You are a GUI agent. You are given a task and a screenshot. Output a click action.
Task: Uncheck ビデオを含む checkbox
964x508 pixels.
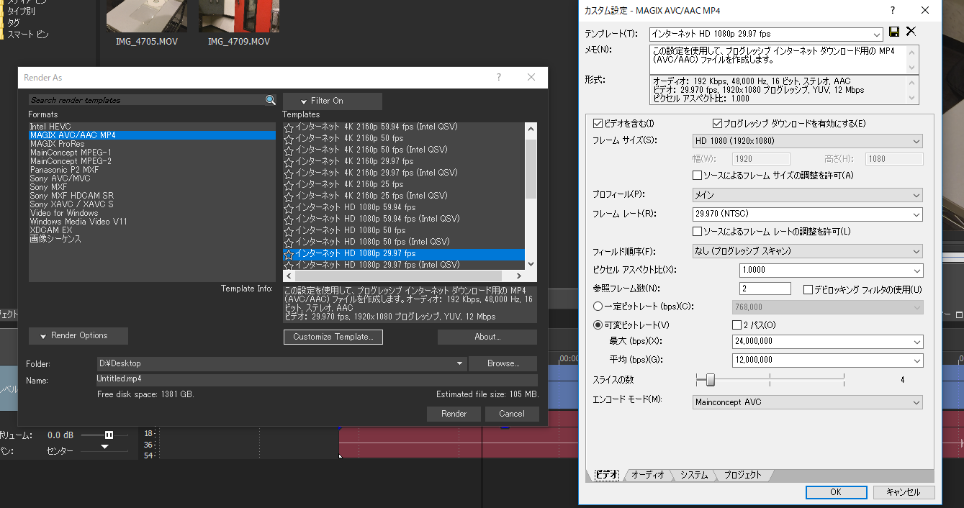pyautogui.click(x=598, y=122)
